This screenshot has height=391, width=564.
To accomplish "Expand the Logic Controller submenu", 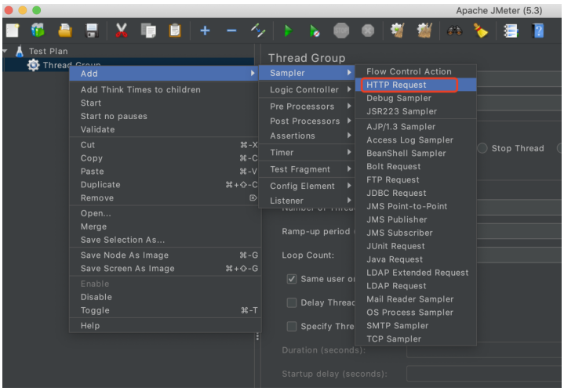I will point(307,89).
